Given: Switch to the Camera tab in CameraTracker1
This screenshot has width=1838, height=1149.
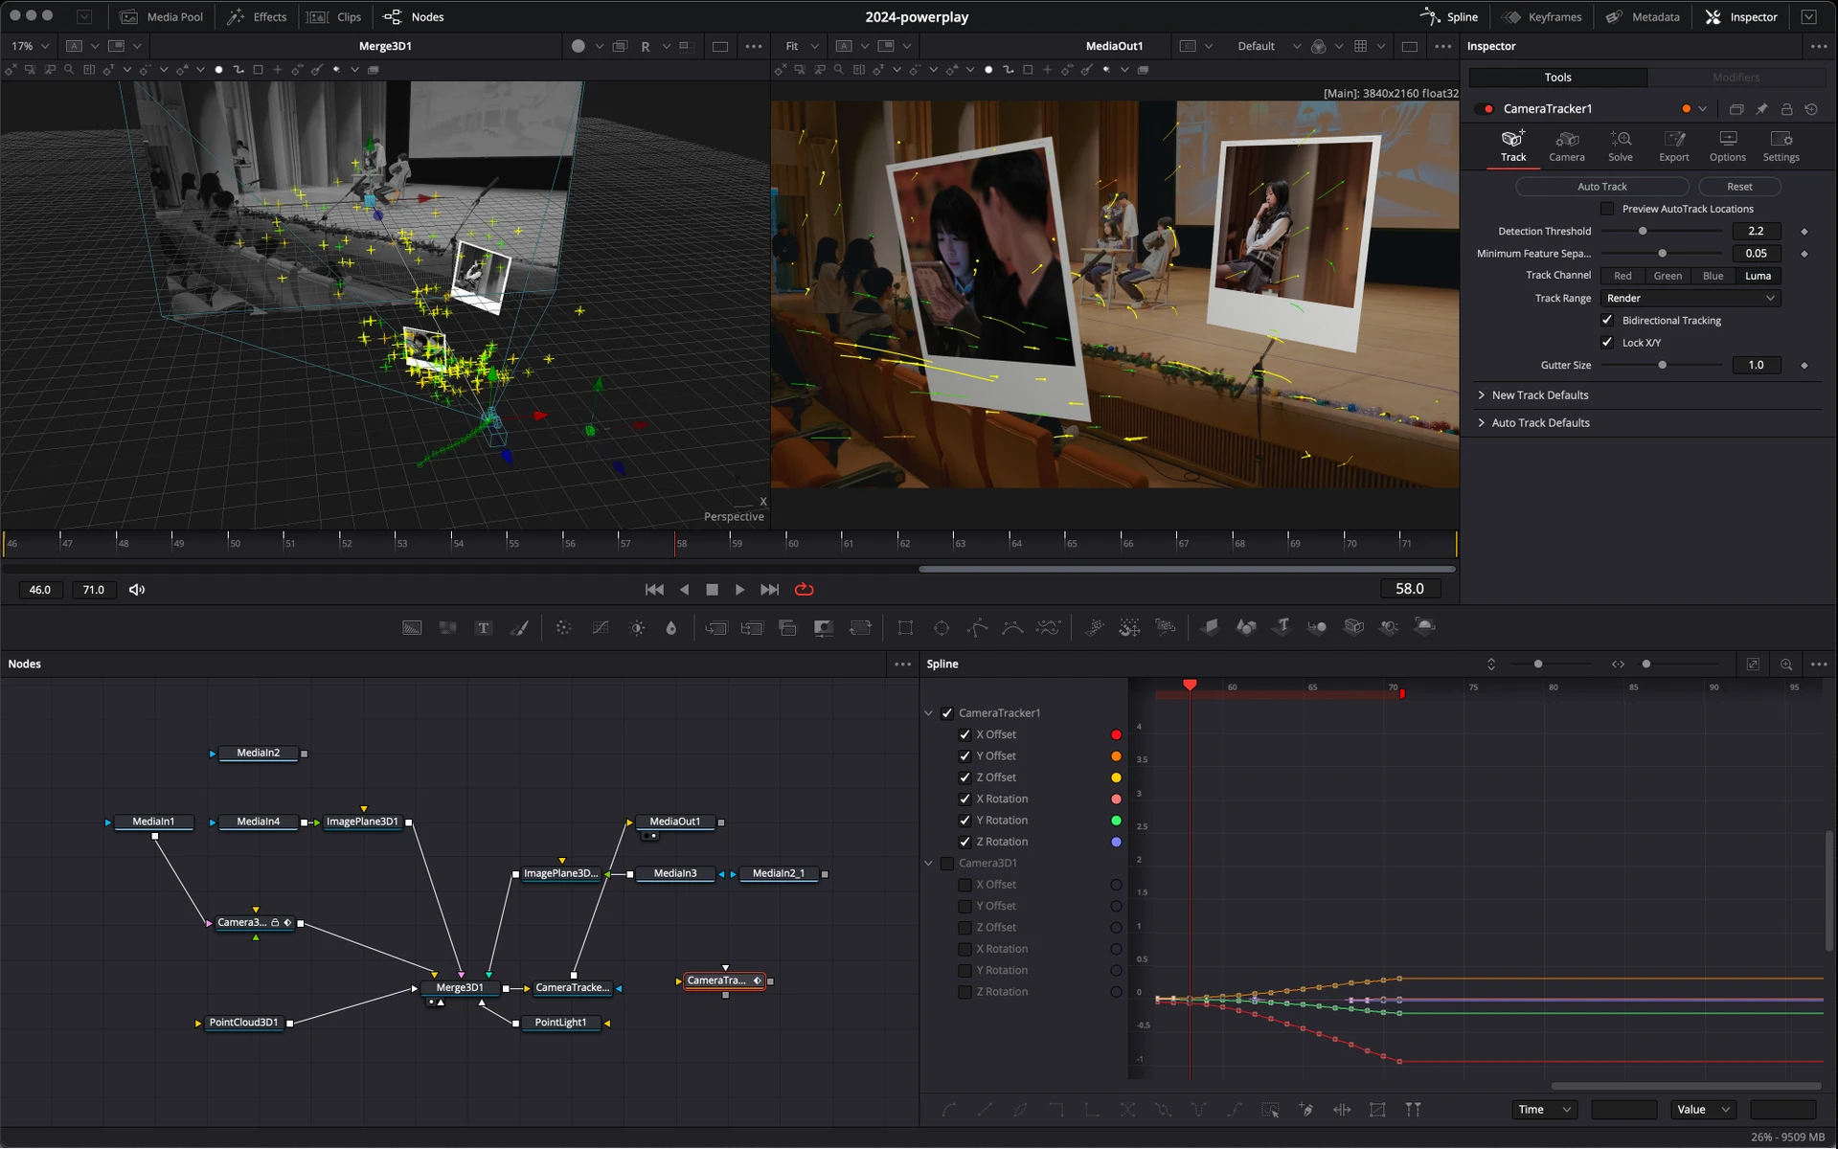Looking at the screenshot, I should pyautogui.click(x=1567, y=146).
